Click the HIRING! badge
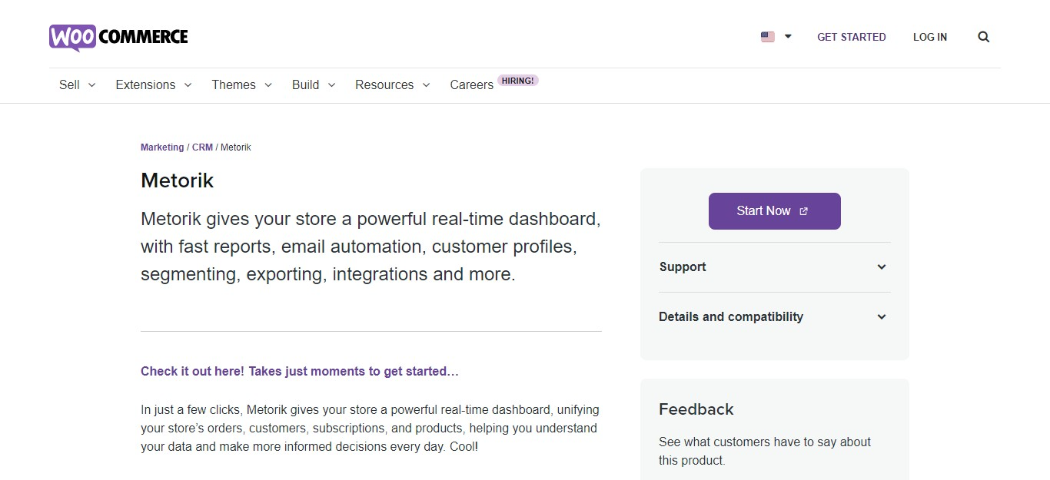 (518, 80)
